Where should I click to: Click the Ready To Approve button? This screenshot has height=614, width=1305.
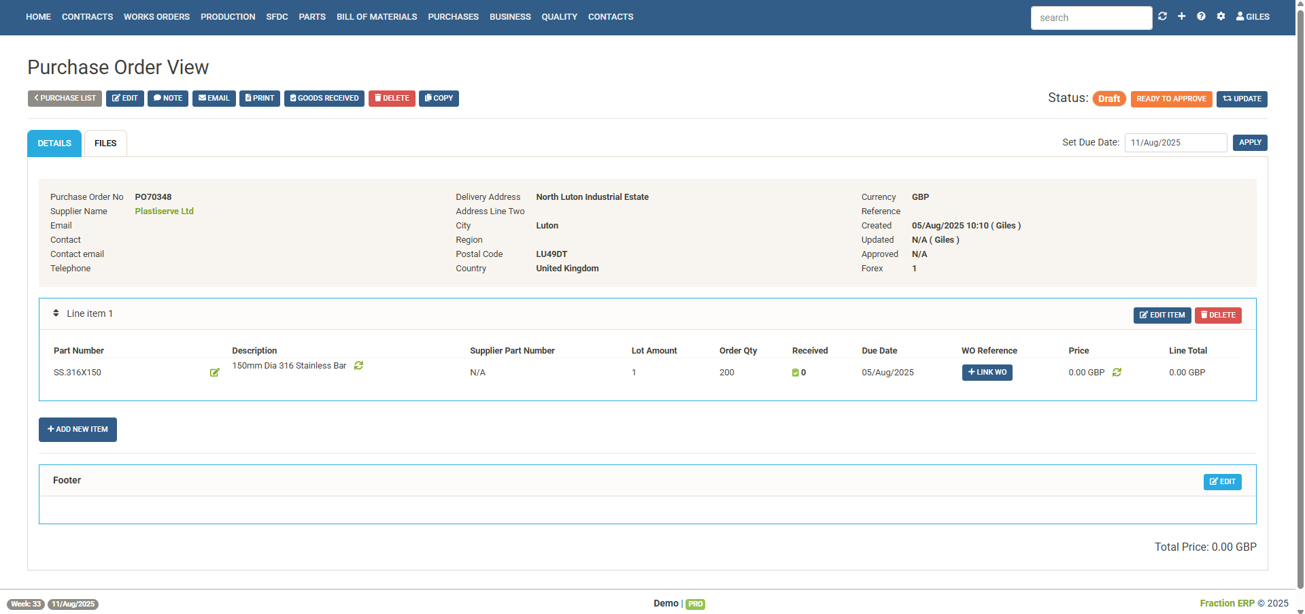tap(1171, 99)
